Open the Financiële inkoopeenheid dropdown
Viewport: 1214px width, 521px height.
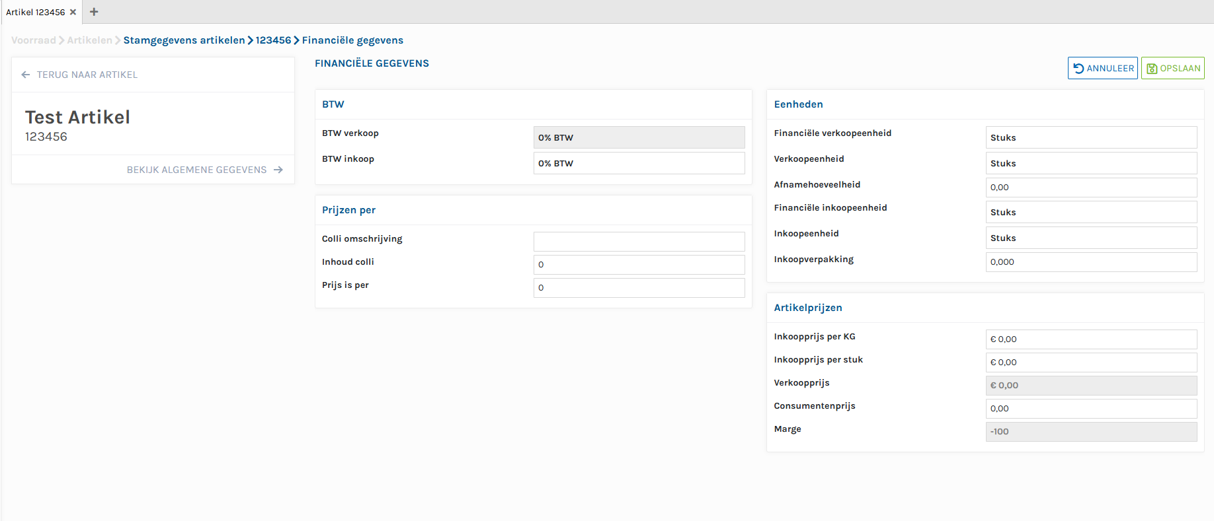tap(1090, 212)
